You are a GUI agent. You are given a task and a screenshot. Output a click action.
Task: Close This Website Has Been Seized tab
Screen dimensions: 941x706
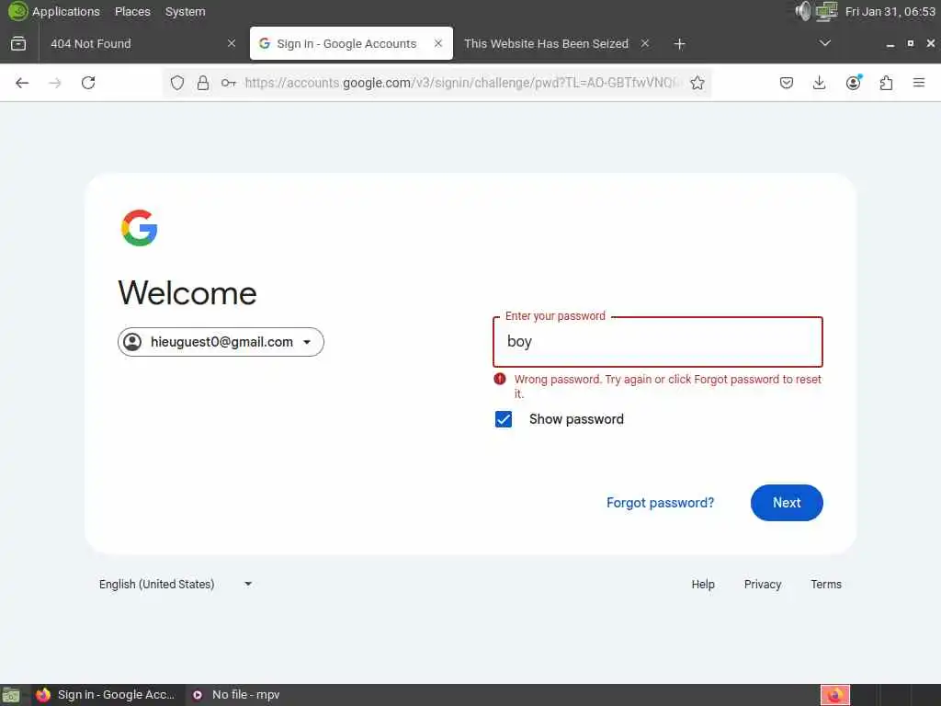[x=644, y=43]
